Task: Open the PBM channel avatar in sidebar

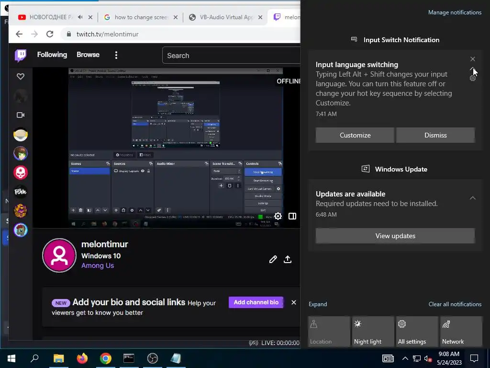Action: point(21,192)
